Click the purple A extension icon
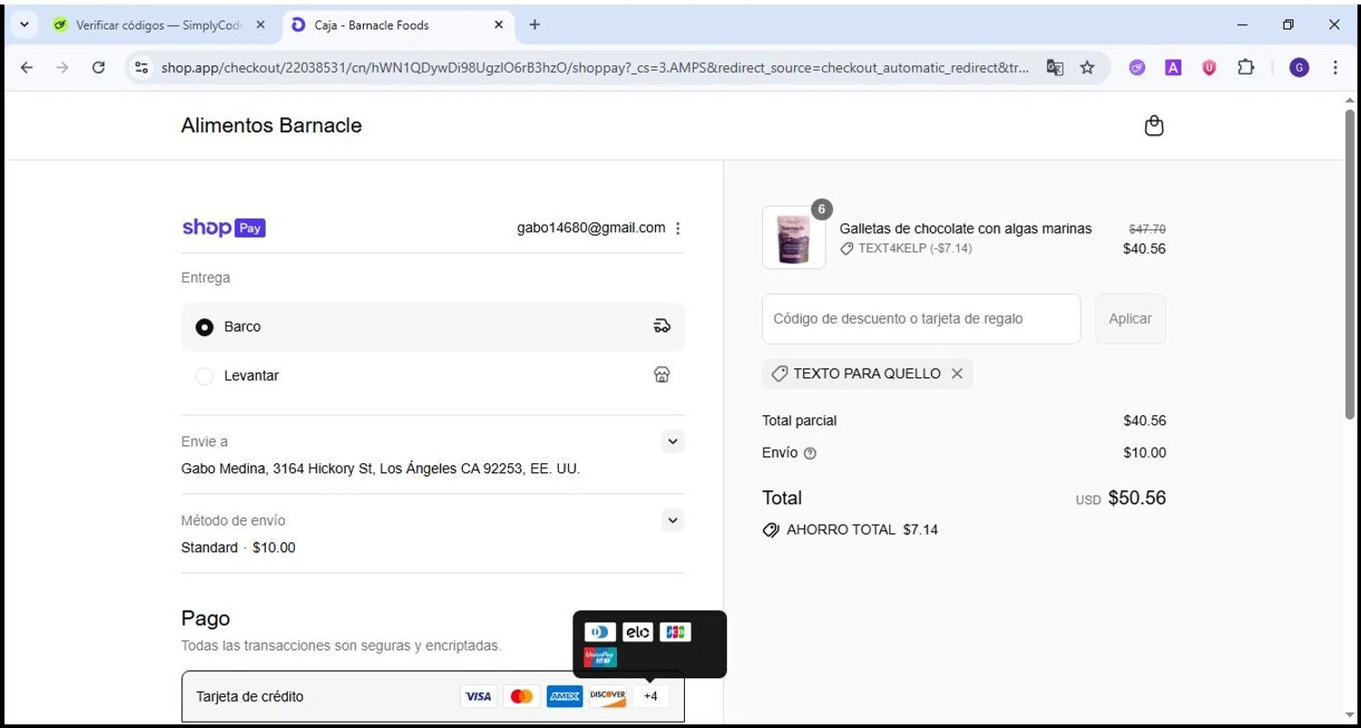Screen dimensions: 1361x728 point(1173,67)
